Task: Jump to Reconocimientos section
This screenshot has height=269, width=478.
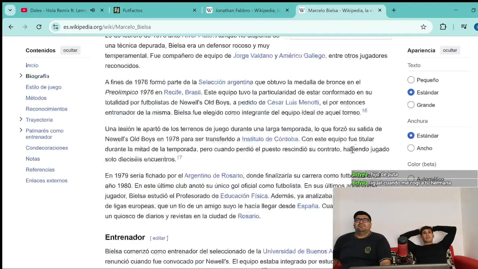Action: pyautogui.click(x=47, y=109)
